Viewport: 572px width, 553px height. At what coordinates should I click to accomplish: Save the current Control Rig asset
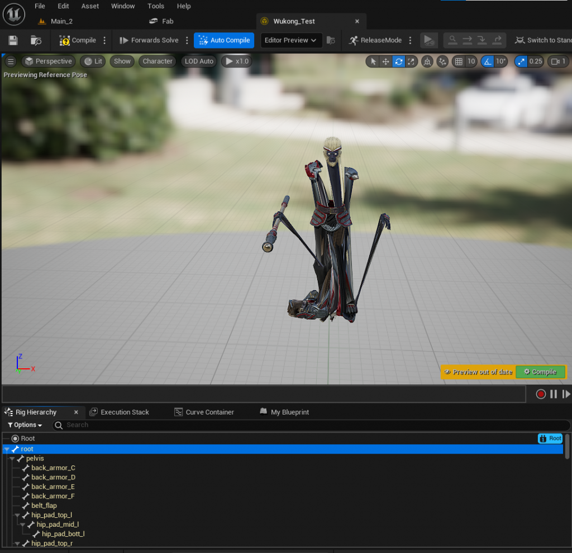click(13, 40)
